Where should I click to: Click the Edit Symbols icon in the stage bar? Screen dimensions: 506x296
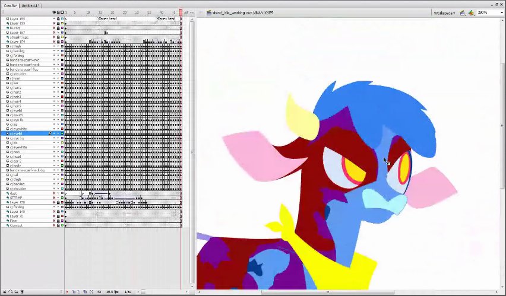(471, 13)
